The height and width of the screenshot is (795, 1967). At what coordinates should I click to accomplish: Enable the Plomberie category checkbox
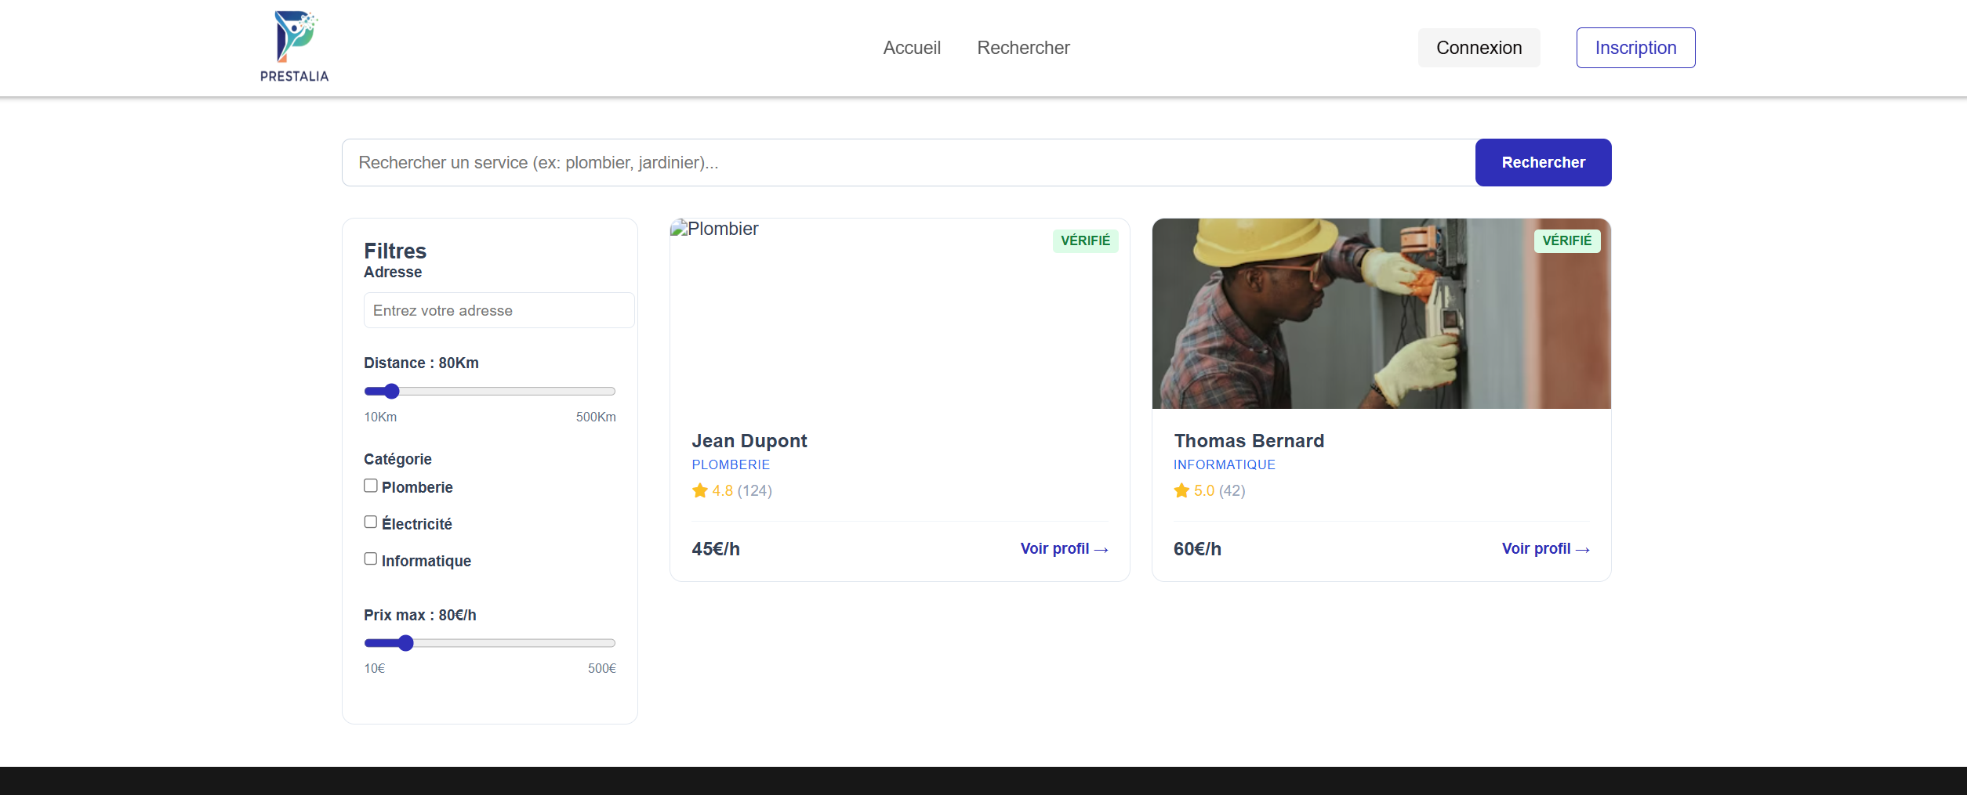tap(371, 486)
